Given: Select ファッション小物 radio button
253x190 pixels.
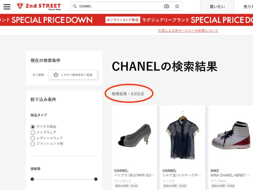Looking at the screenshot, I should point(33,144).
